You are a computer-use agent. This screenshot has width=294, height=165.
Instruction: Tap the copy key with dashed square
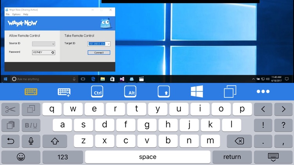[x=31, y=109]
